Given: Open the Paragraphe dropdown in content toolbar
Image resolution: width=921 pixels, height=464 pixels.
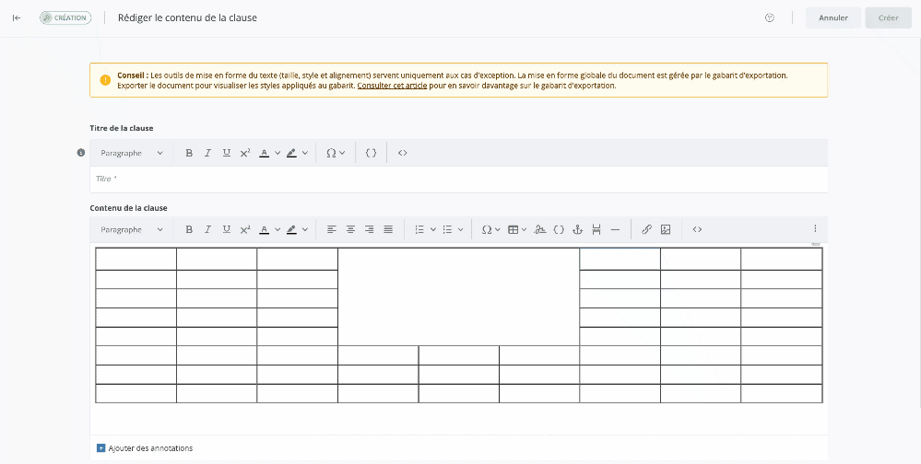Looking at the screenshot, I should click(x=132, y=229).
